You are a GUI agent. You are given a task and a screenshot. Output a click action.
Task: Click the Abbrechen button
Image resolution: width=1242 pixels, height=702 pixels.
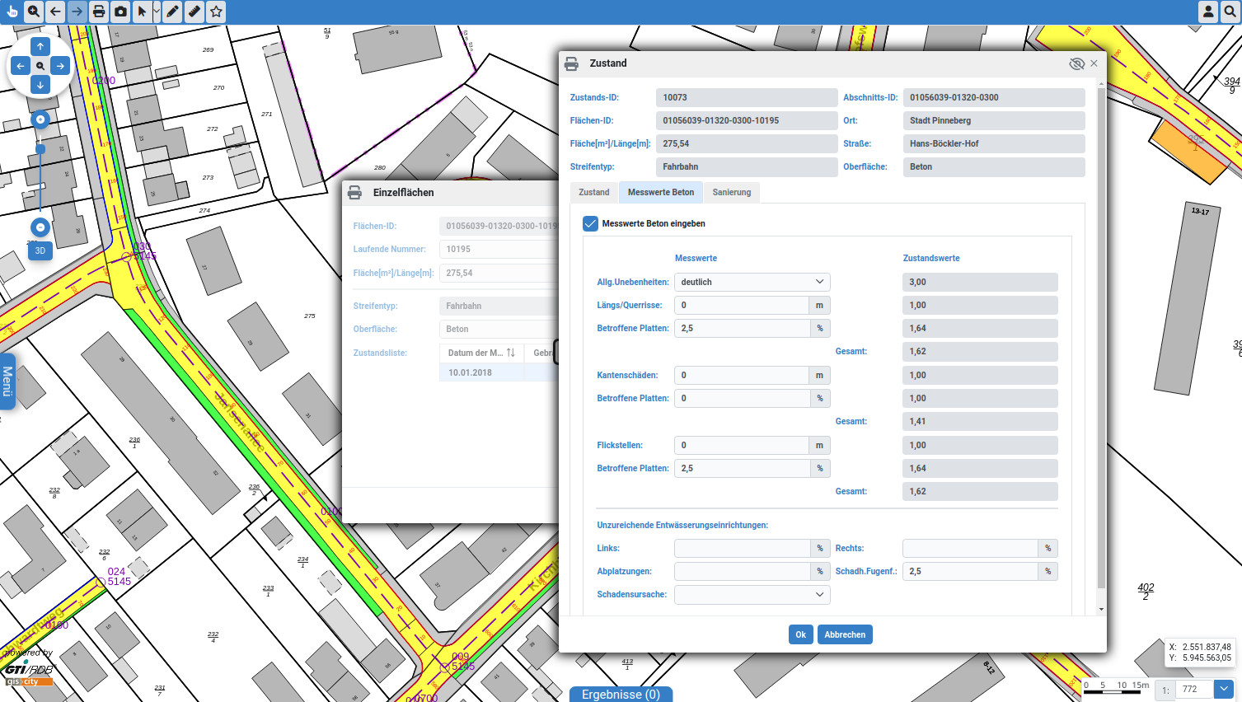844,634
